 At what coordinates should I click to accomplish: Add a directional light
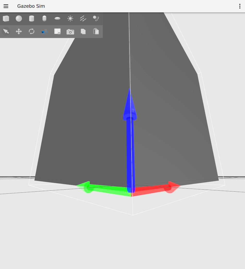click(x=83, y=18)
